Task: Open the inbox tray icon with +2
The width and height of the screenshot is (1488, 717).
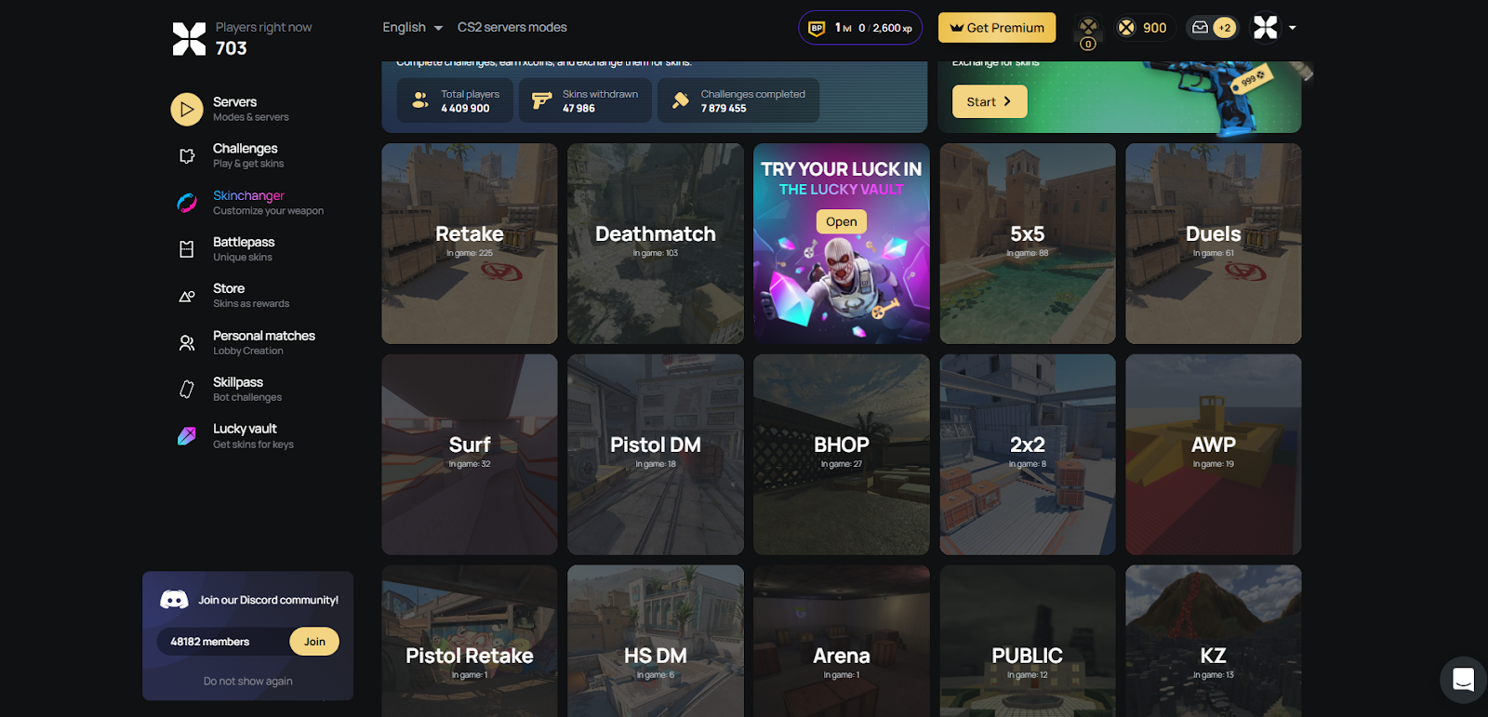Action: (1212, 28)
